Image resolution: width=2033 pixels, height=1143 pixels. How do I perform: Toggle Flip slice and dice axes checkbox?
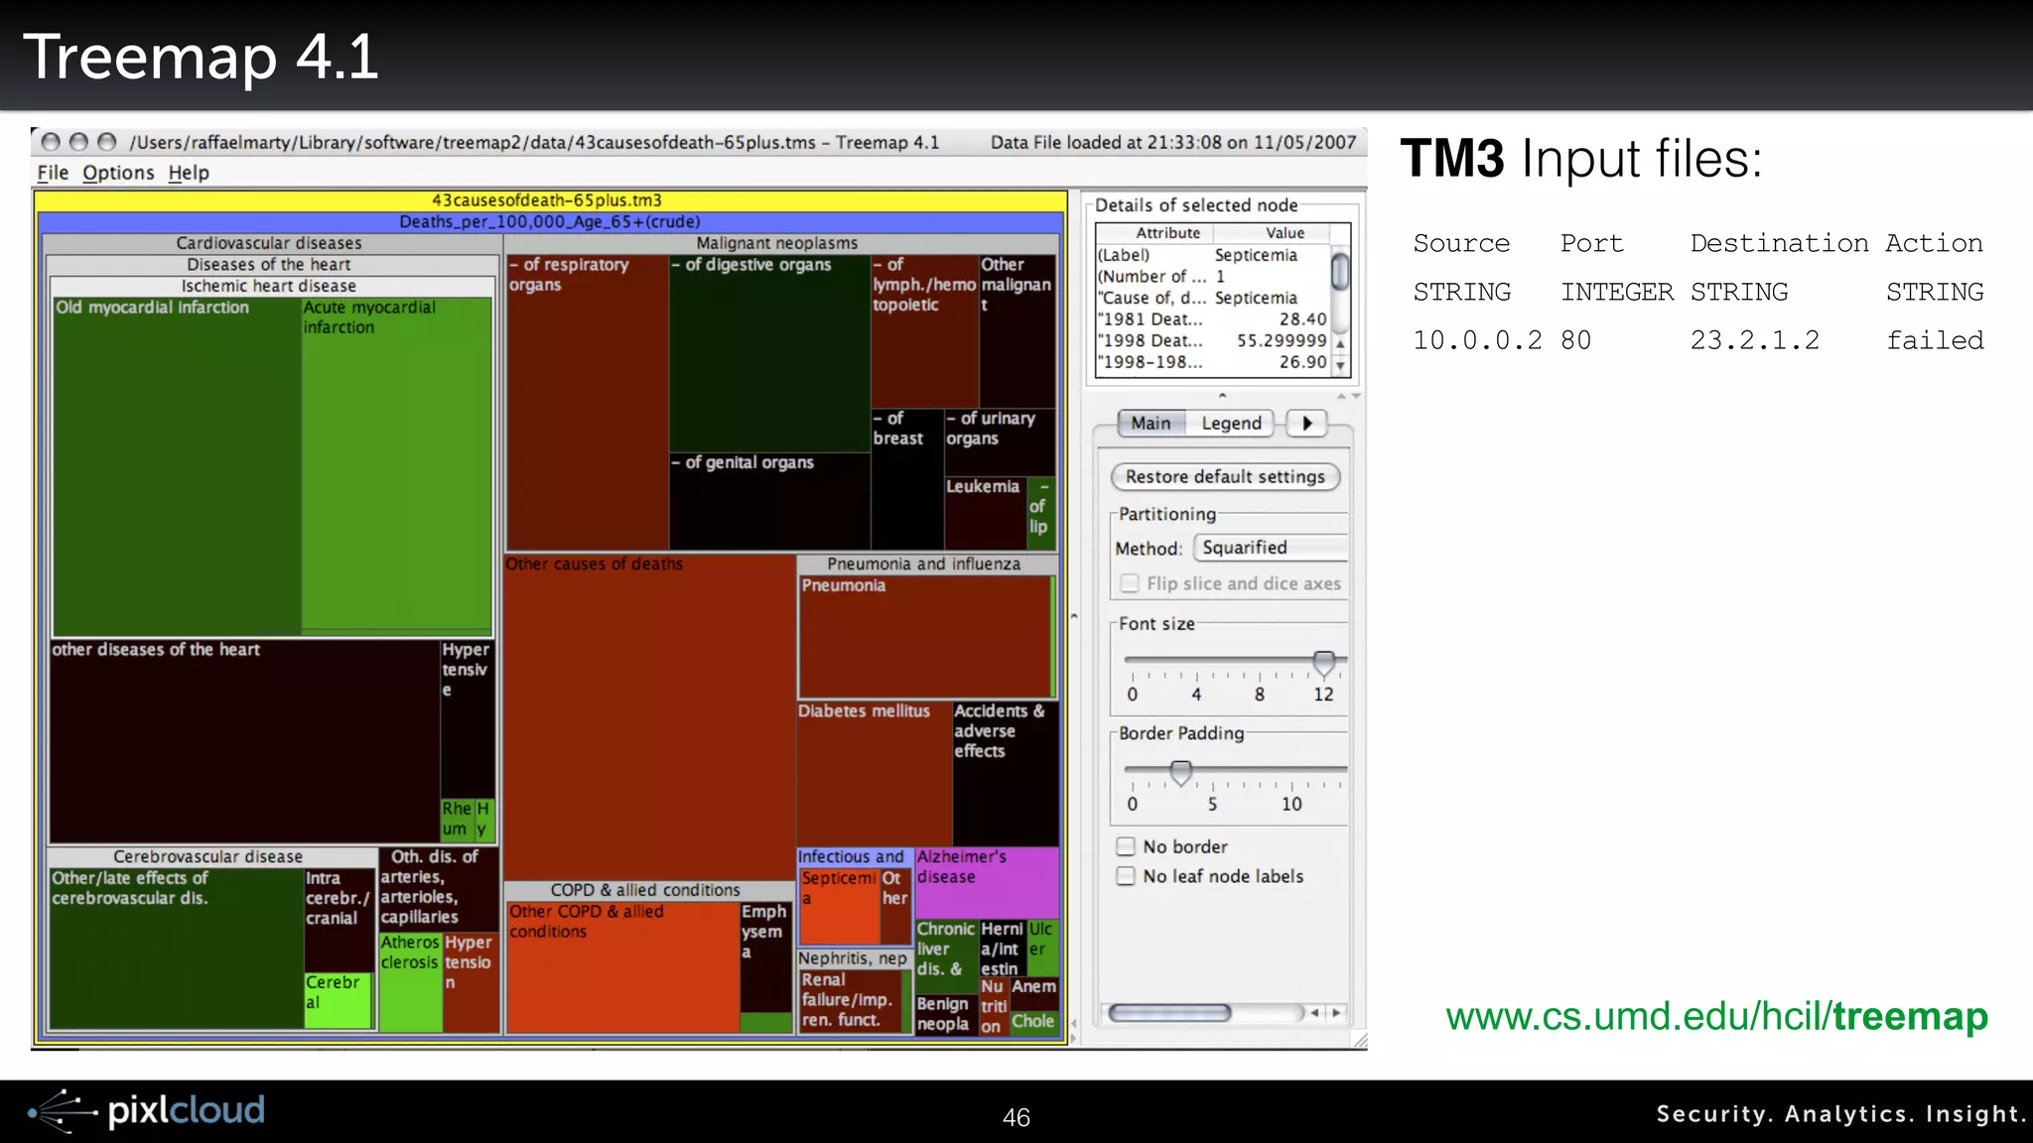point(1130,583)
